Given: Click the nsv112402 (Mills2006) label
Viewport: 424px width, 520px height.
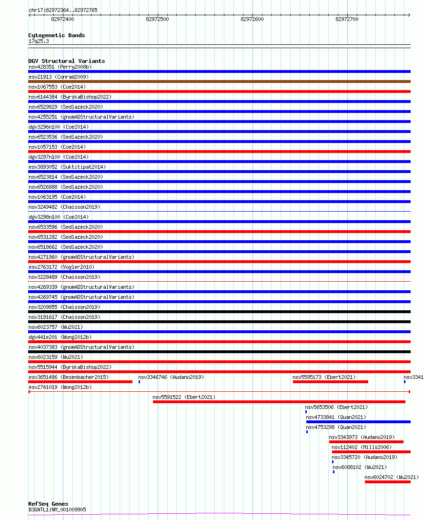Looking at the screenshot, I should tap(362, 447).
